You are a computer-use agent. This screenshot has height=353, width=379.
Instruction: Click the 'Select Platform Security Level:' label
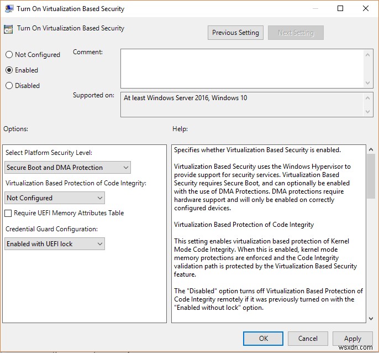point(49,153)
